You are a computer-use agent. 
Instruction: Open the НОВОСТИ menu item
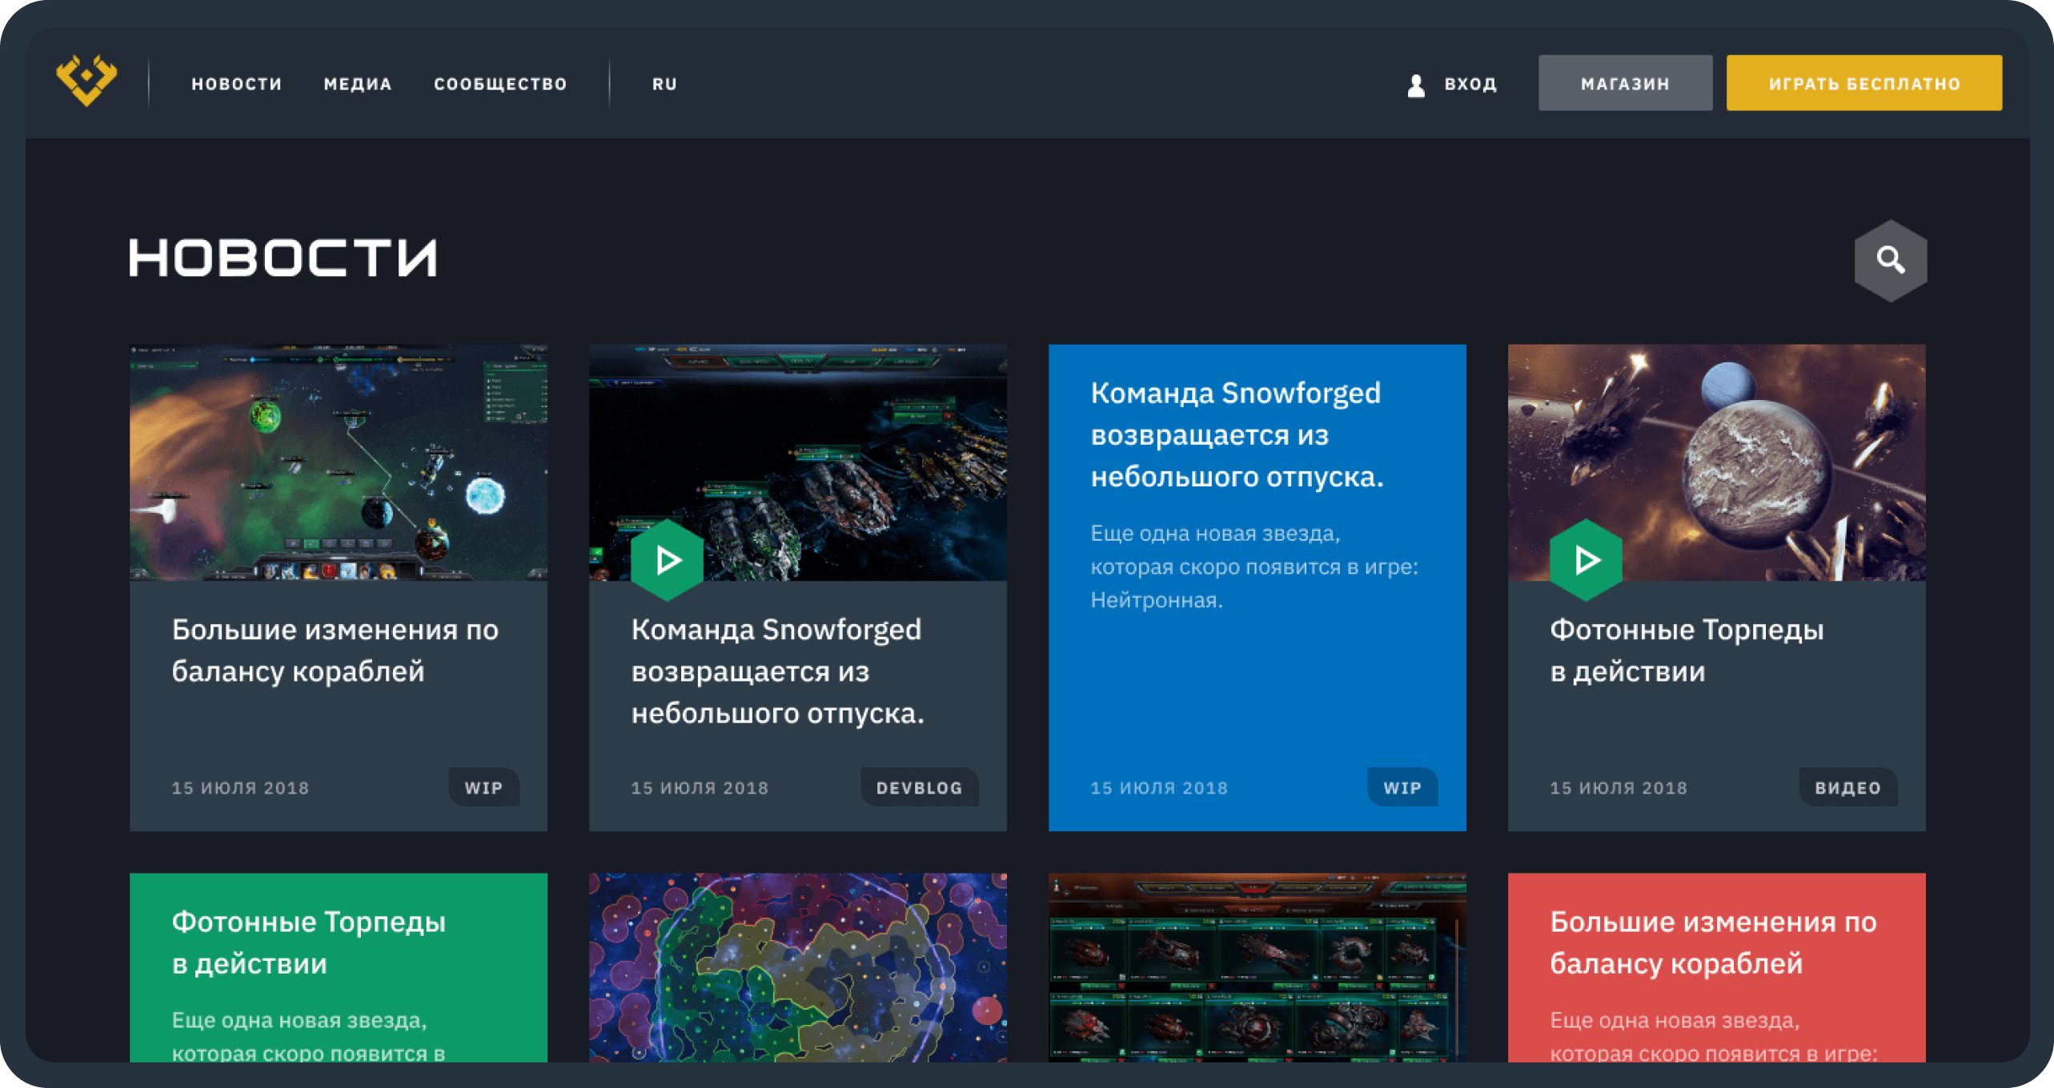(237, 84)
